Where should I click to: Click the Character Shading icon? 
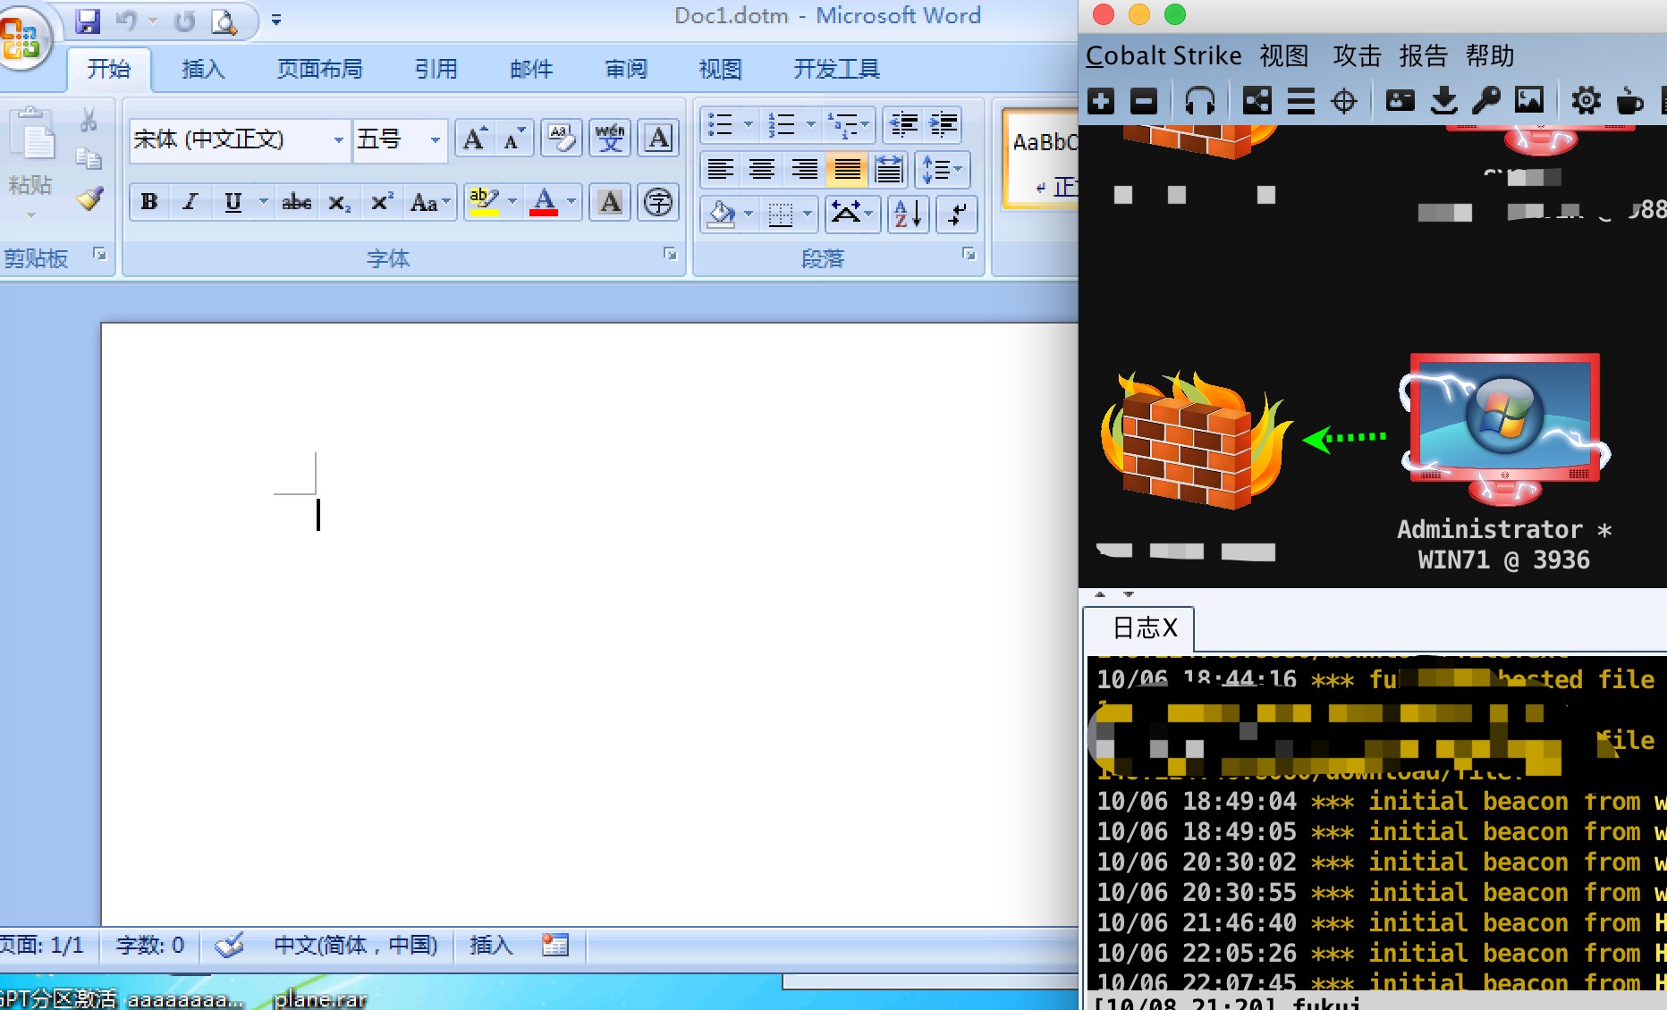[x=610, y=202]
